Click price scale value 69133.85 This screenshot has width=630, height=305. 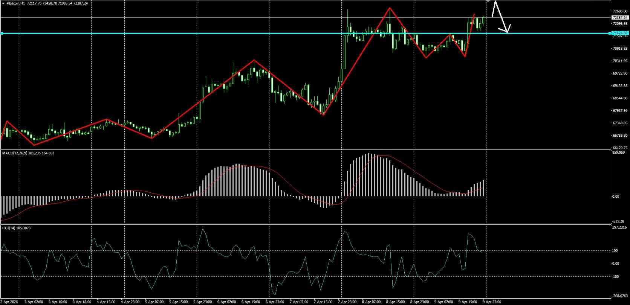[x=620, y=86]
